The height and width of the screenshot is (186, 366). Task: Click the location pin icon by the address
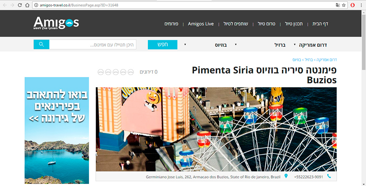point(286,176)
